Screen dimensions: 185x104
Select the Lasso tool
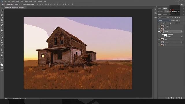pos(2,15)
